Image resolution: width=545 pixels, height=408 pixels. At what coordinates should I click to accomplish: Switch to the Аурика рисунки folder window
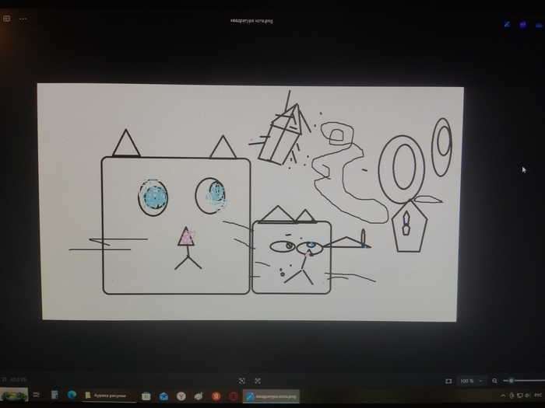tap(109, 396)
